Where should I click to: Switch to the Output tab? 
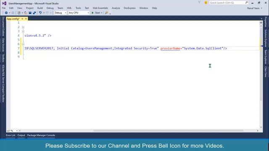(x=21, y=135)
